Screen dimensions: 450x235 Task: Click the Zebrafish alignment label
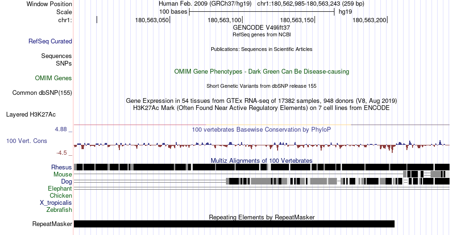59,210
